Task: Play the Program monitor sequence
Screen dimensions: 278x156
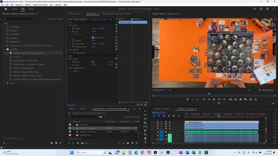Action: coord(214,99)
